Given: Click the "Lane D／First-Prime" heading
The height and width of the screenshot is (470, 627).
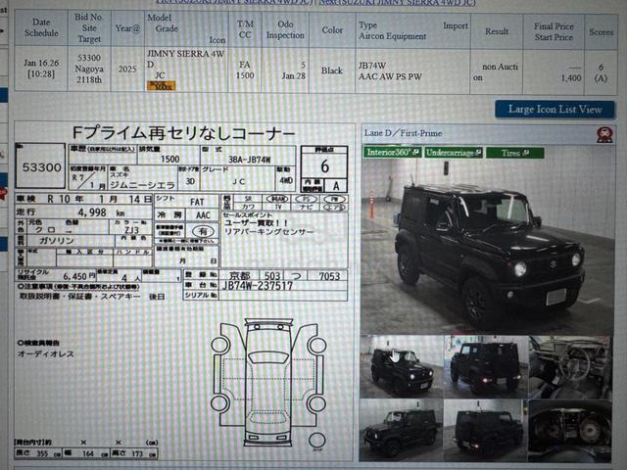Looking at the screenshot, I should point(403,133).
